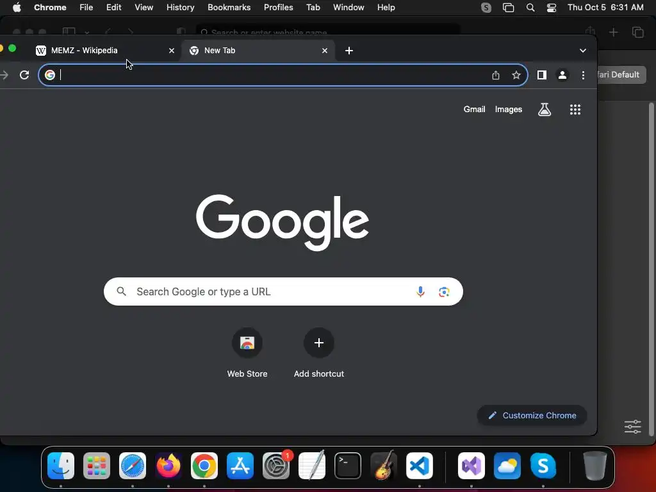Viewport: 656px width, 492px height.
Task: Open the Google apps grid
Action: (x=575, y=110)
